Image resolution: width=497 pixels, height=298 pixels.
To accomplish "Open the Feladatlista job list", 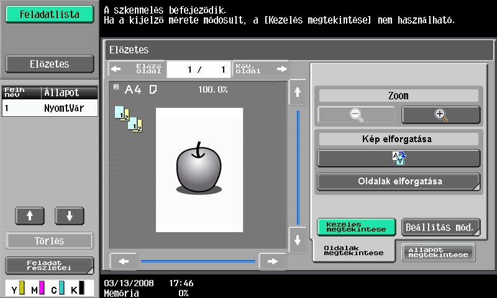I will pos(50,14).
